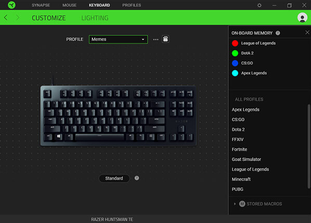The width and height of the screenshot is (311, 223).
Task: Click the Standard mode button
Action: tap(114, 178)
